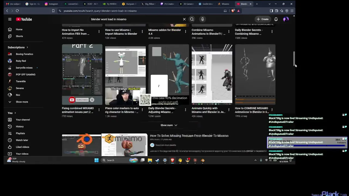Open 'How To Solve: Missing Textures' video title
Viewport: 349px width, 196px height.
(189, 136)
